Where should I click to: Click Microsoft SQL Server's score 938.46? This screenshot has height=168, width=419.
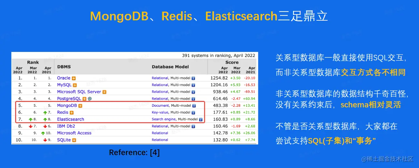[x=220, y=92]
